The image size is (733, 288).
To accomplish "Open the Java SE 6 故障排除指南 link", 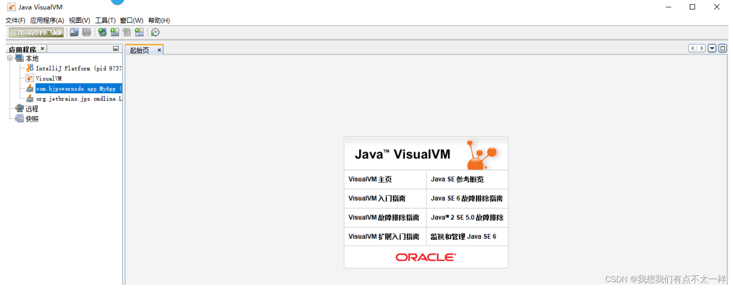I will click(x=466, y=199).
